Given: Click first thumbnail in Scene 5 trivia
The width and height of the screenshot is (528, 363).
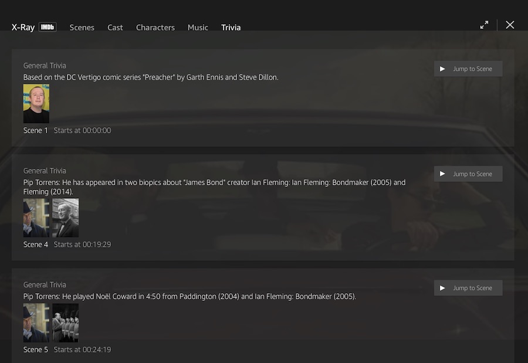Looking at the screenshot, I should pyautogui.click(x=36, y=323).
